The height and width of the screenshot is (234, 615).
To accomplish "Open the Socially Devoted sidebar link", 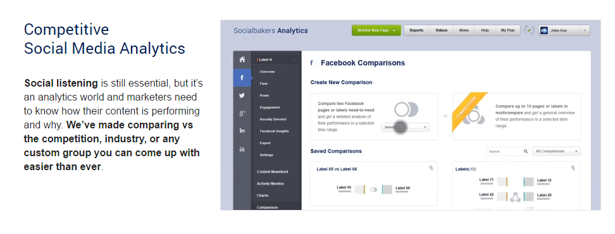I will (273, 119).
